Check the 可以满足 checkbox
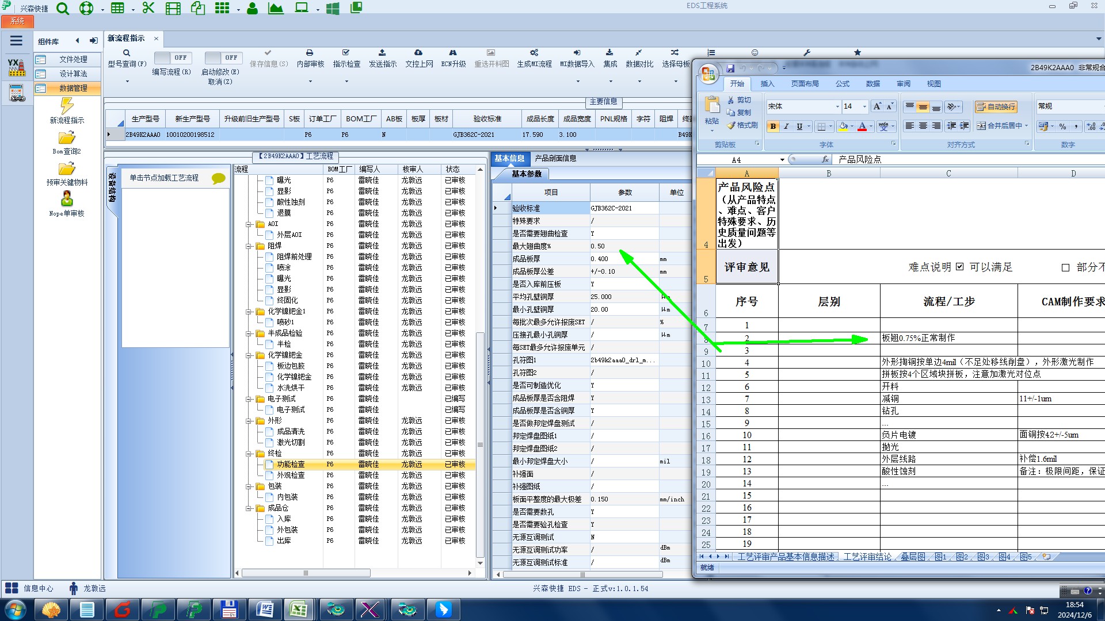 [959, 267]
